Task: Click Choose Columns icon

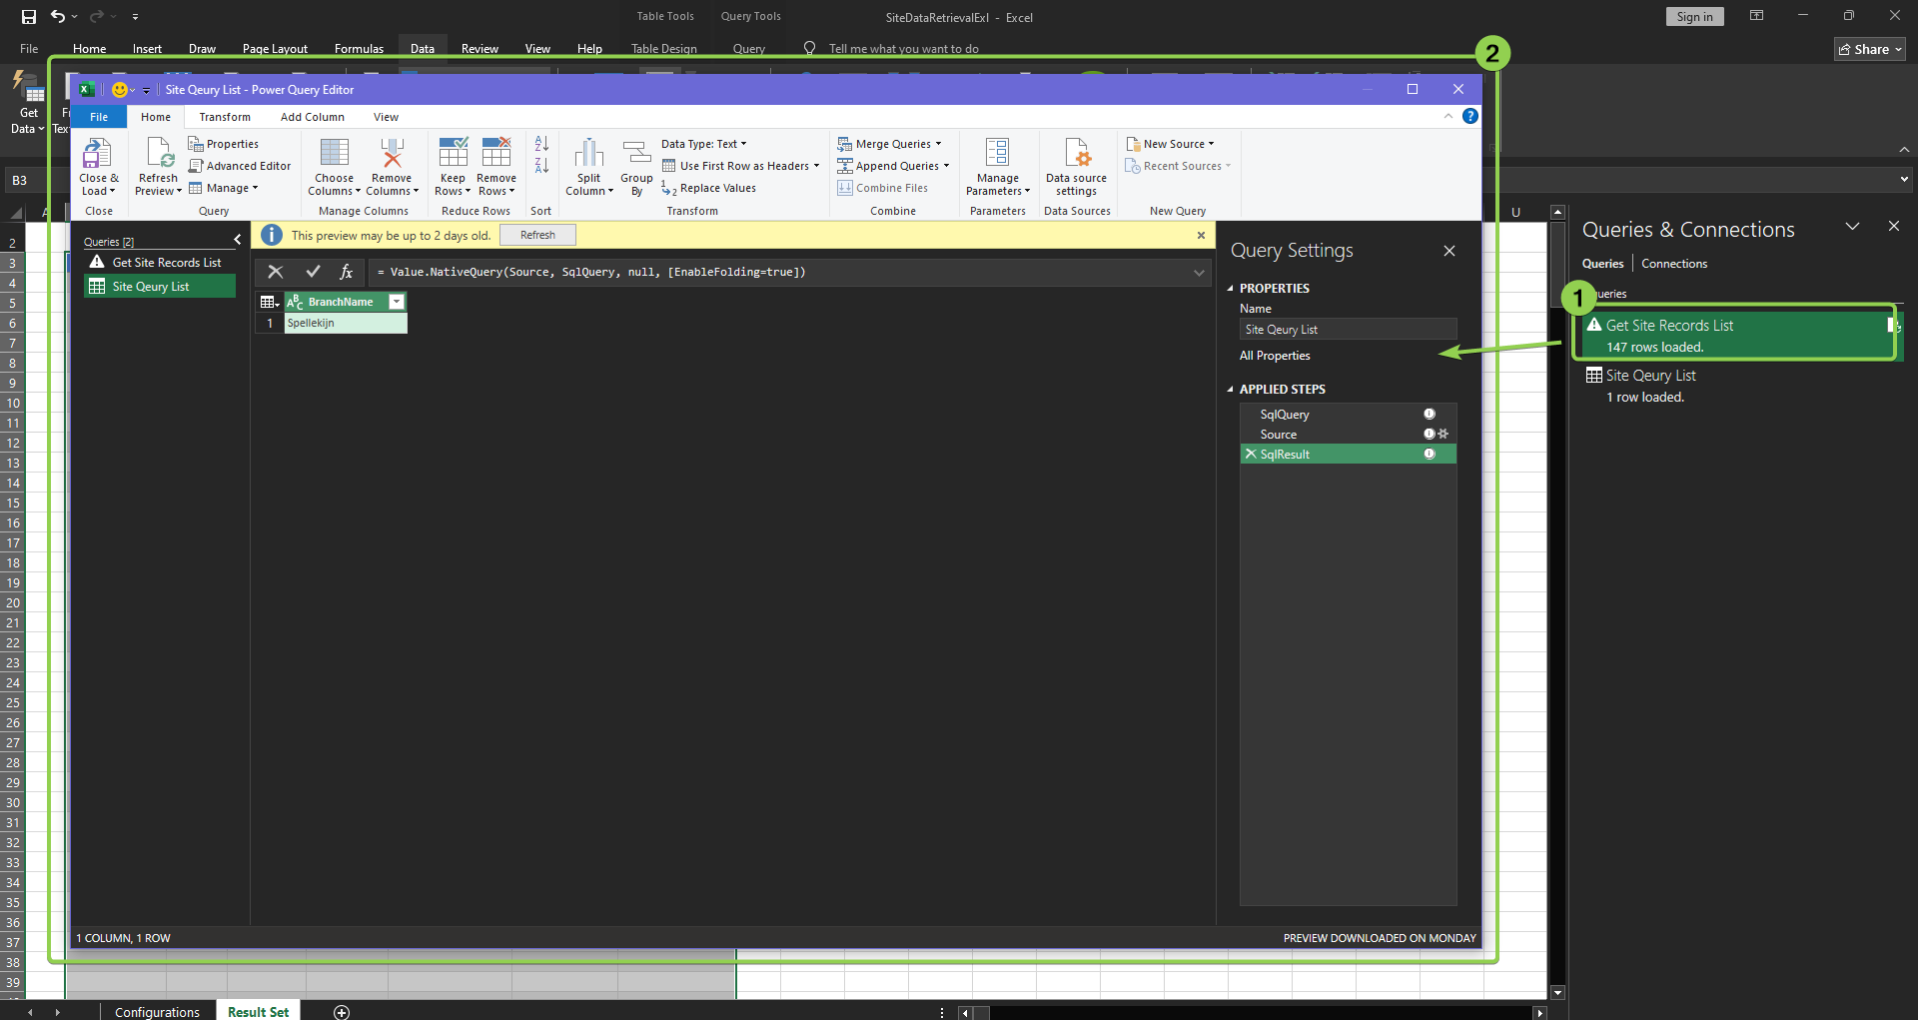Action: click(x=334, y=153)
